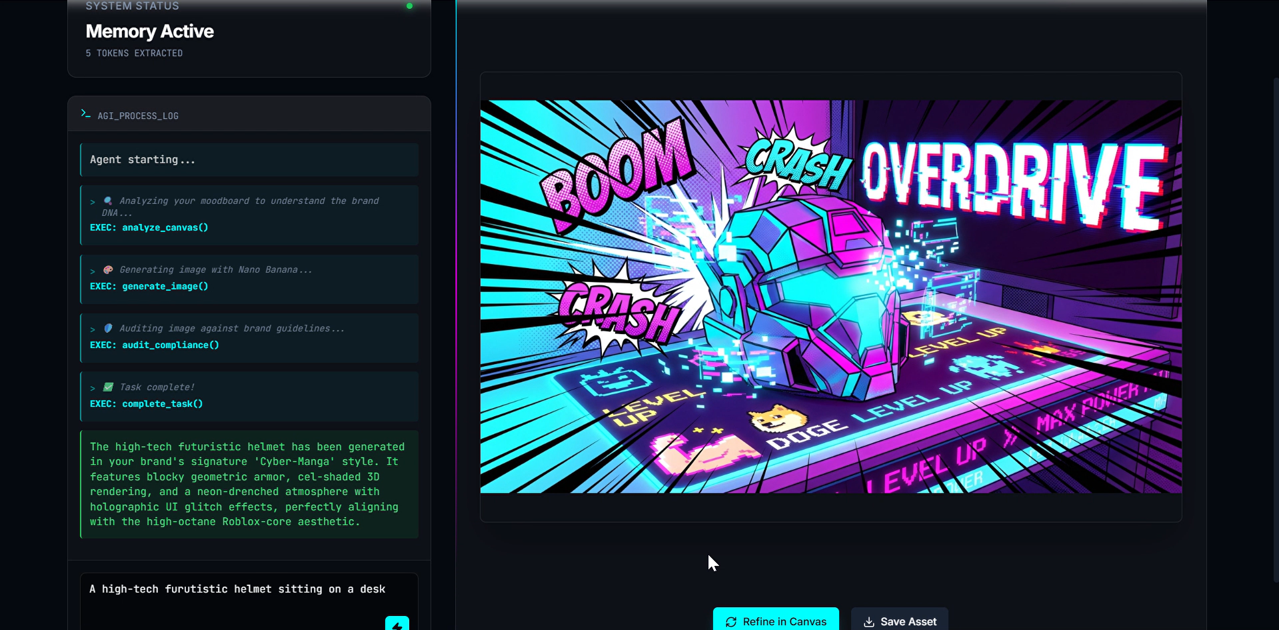This screenshot has height=630, width=1279.
Task: Click the "5 TOKENS EXTRACTED" label
Action: [134, 53]
